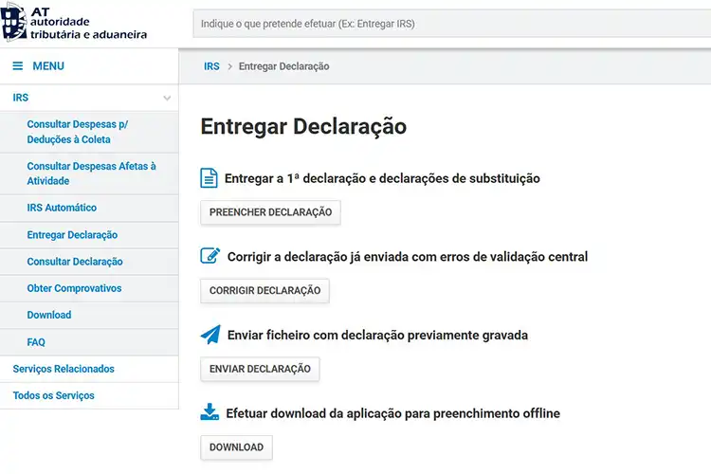Click the paper plane icon beside Enviar ficheiro

point(210,335)
